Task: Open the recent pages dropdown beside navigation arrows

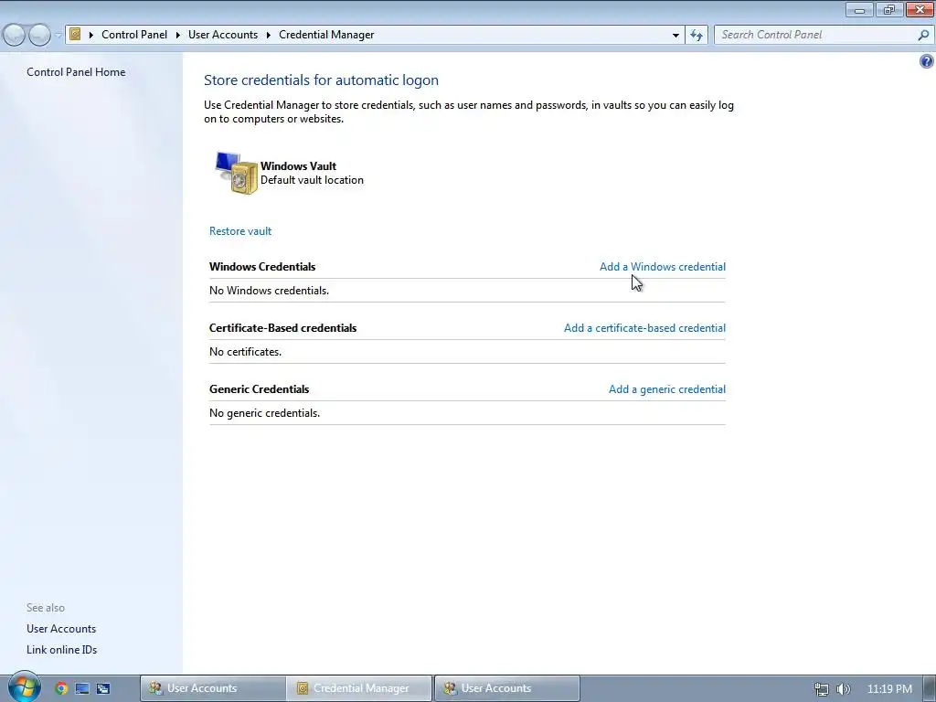Action: [58, 36]
